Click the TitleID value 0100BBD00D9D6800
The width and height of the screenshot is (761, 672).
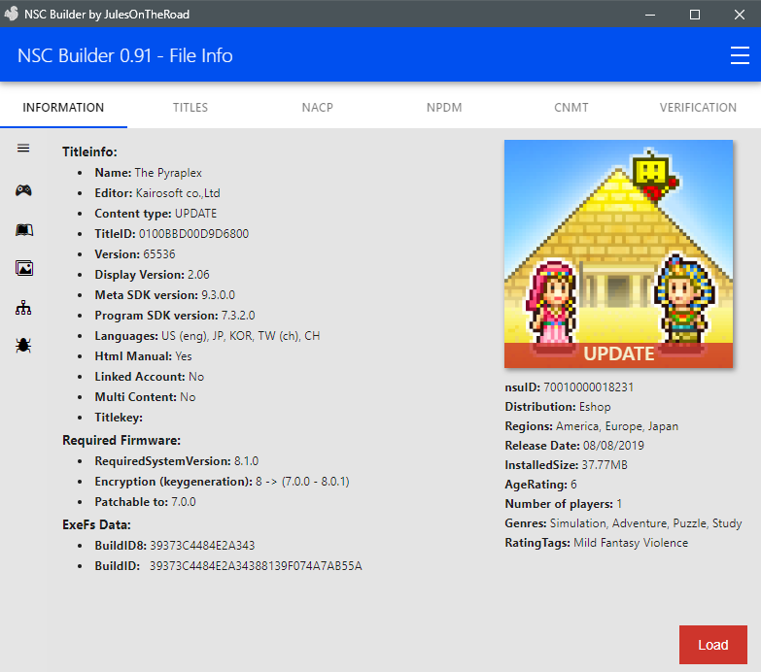tap(193, 234)
